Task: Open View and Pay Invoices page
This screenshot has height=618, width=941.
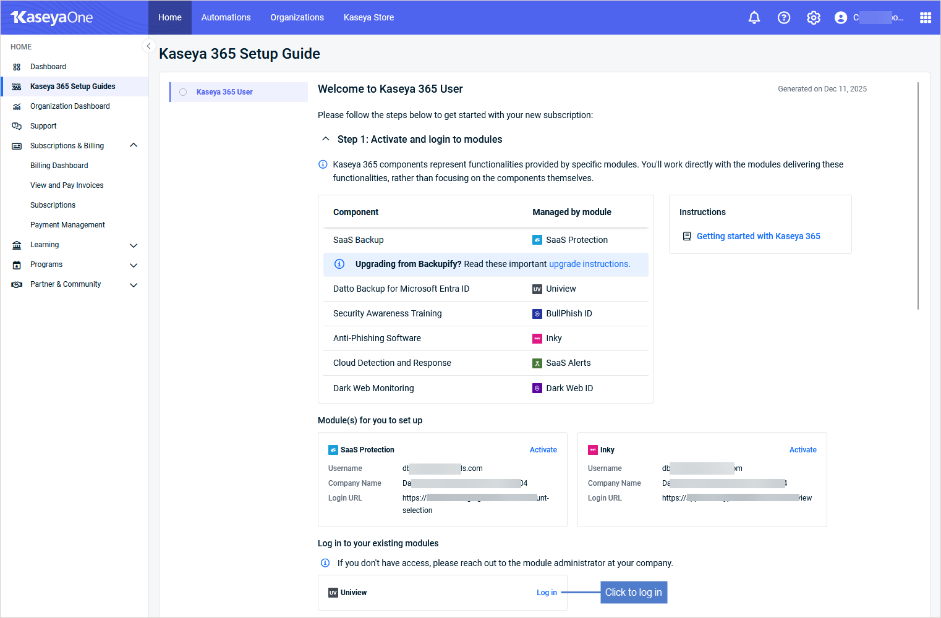Action: point(67,185)
